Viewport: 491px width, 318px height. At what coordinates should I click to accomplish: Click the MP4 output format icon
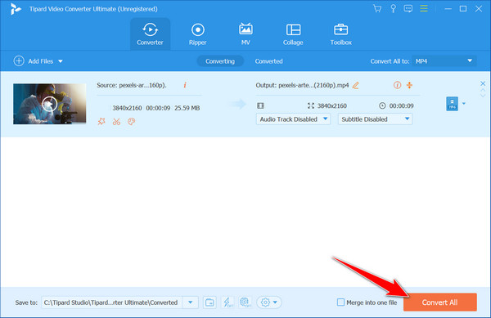(452, 104)
